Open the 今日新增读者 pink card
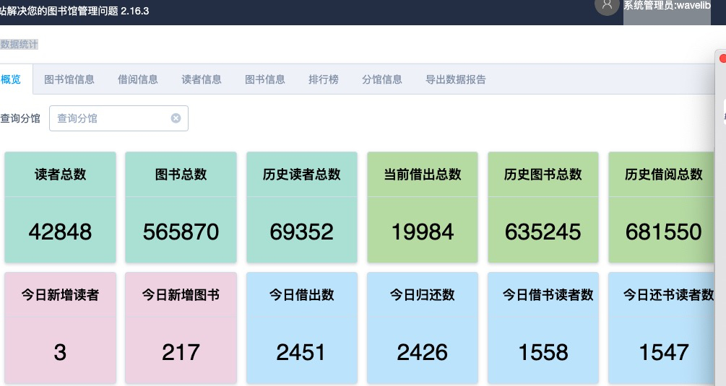The width and height of the screenshot is (726, 386). coord(61,328)
